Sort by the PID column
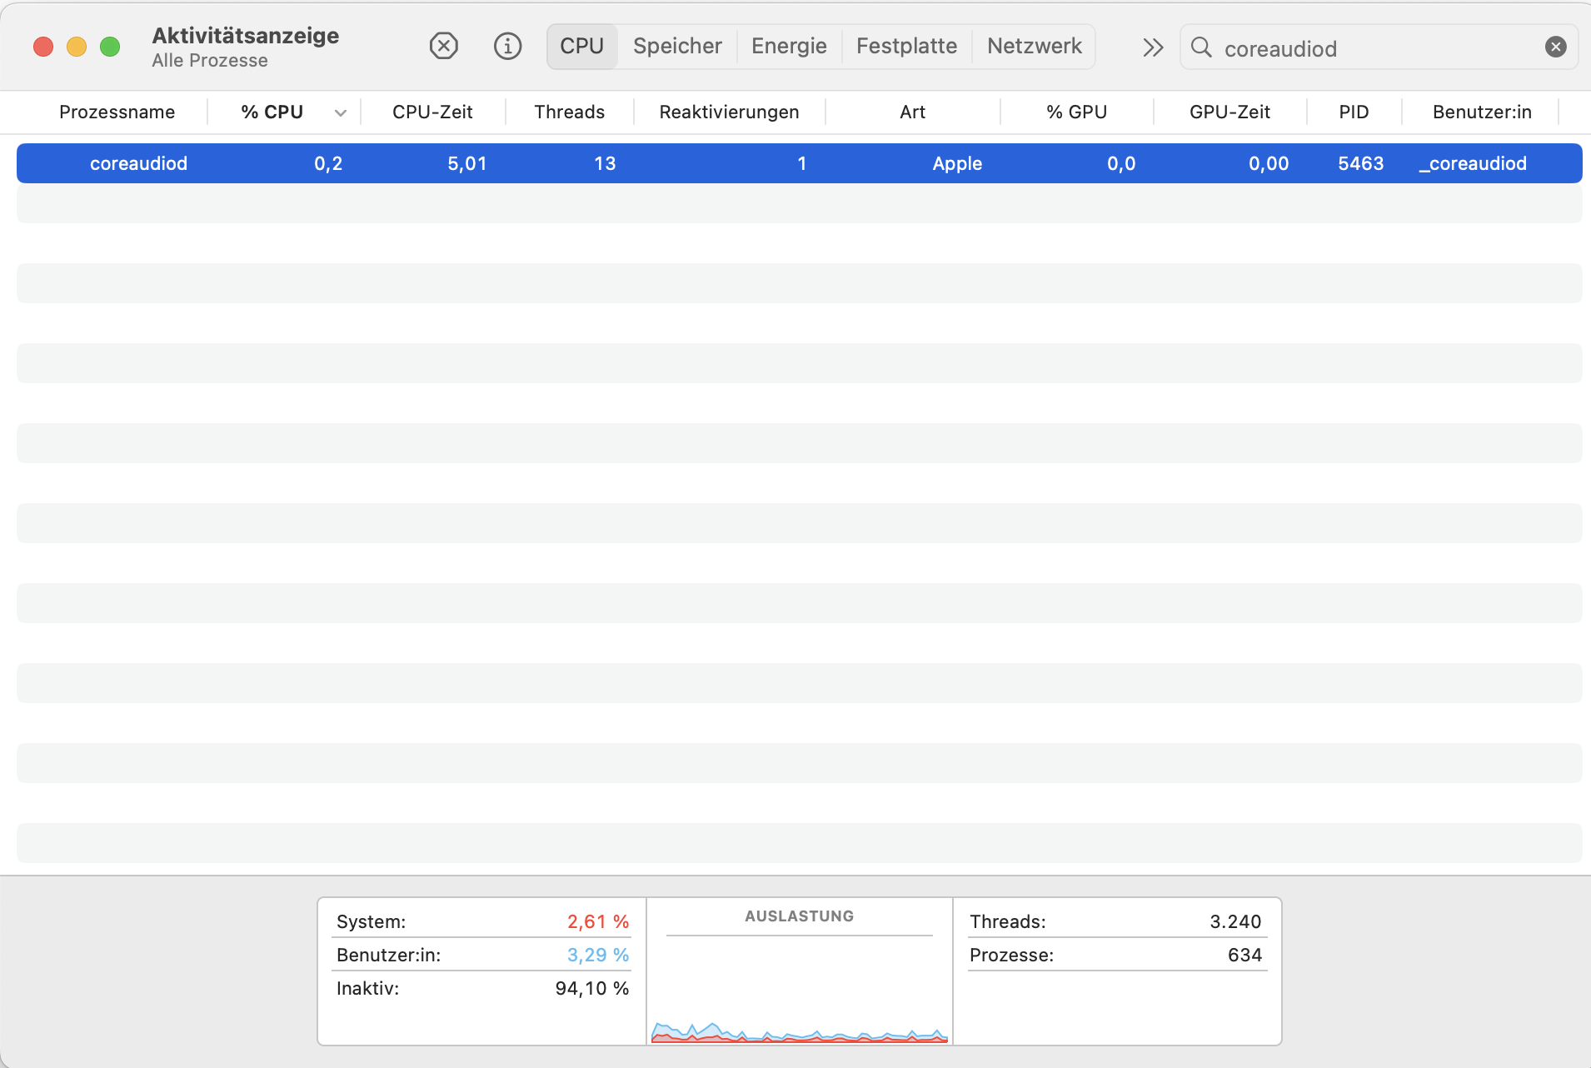 coord(1354,112)
